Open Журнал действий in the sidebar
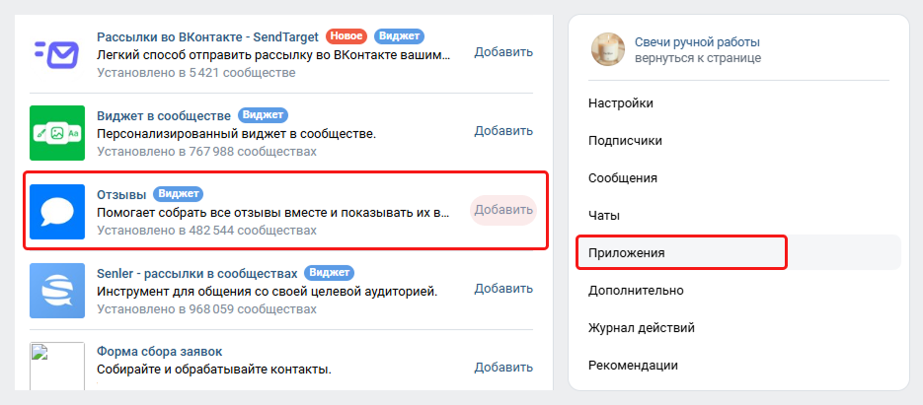Viewport: 923px width, 405px height. click(642, 327)
